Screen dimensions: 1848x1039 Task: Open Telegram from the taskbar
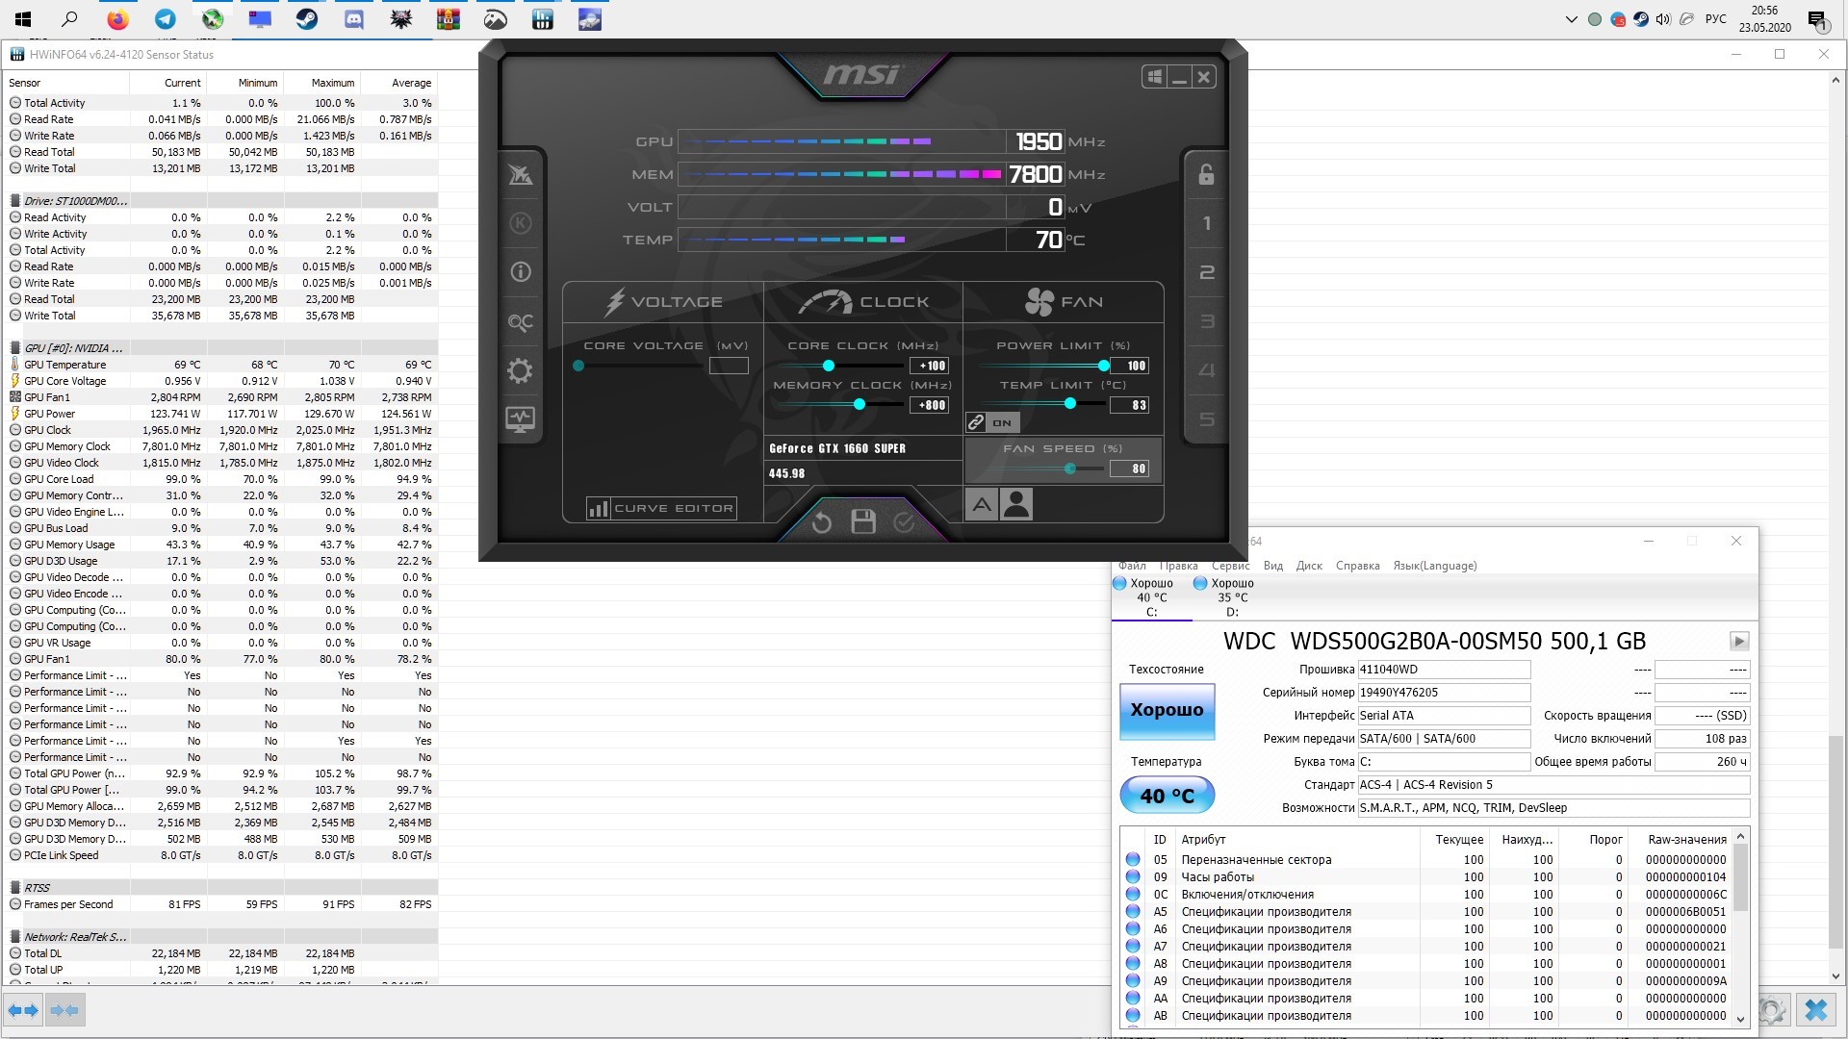coord(166,18)
